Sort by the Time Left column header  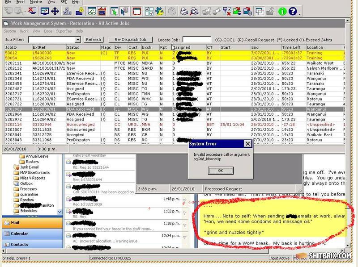tap(293, 47)
